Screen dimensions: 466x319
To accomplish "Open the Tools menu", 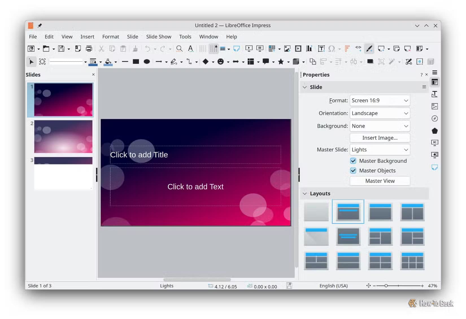I will point(185,36).
